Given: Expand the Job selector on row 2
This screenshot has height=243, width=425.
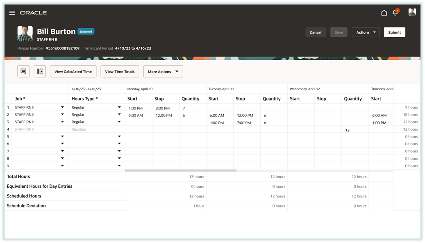Looking at the screenshot, I should 62,114.
